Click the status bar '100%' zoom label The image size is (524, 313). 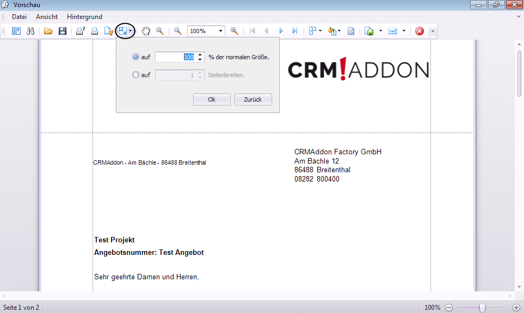pos(433,308)
